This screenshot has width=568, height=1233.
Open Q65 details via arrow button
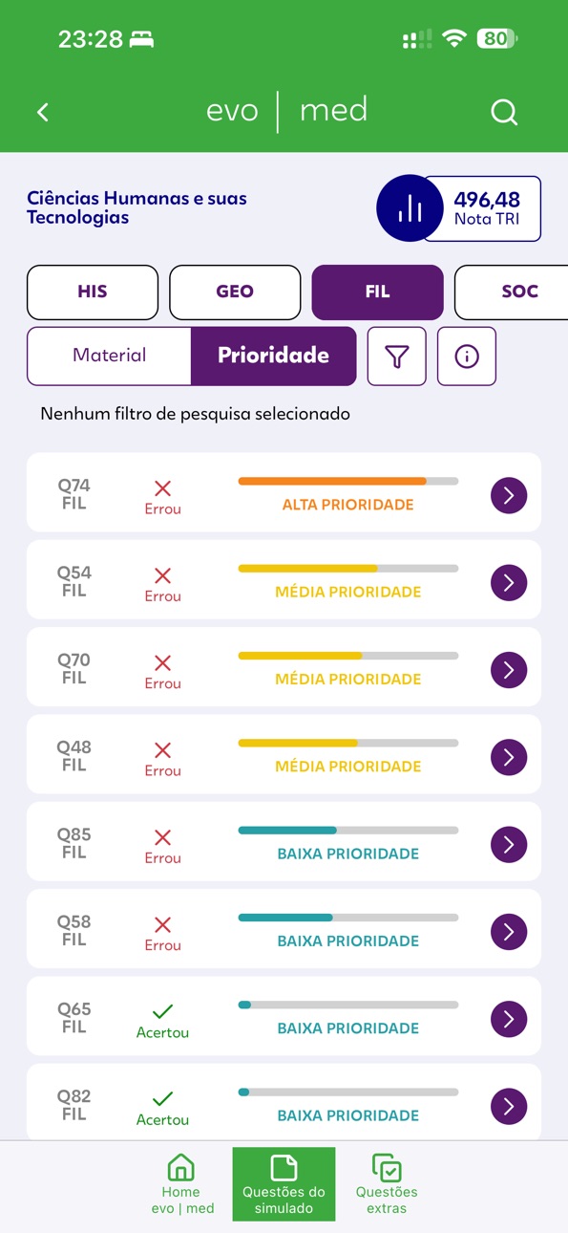coord(509,1019)
